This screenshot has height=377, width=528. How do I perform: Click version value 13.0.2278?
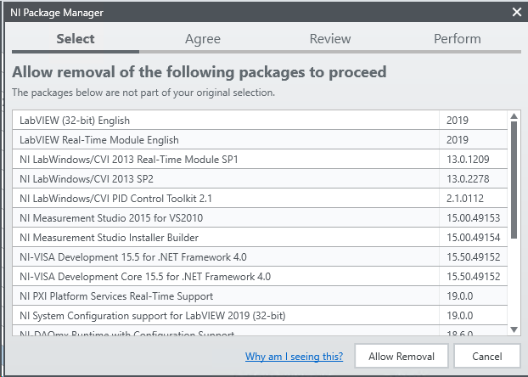coord(468,179)
